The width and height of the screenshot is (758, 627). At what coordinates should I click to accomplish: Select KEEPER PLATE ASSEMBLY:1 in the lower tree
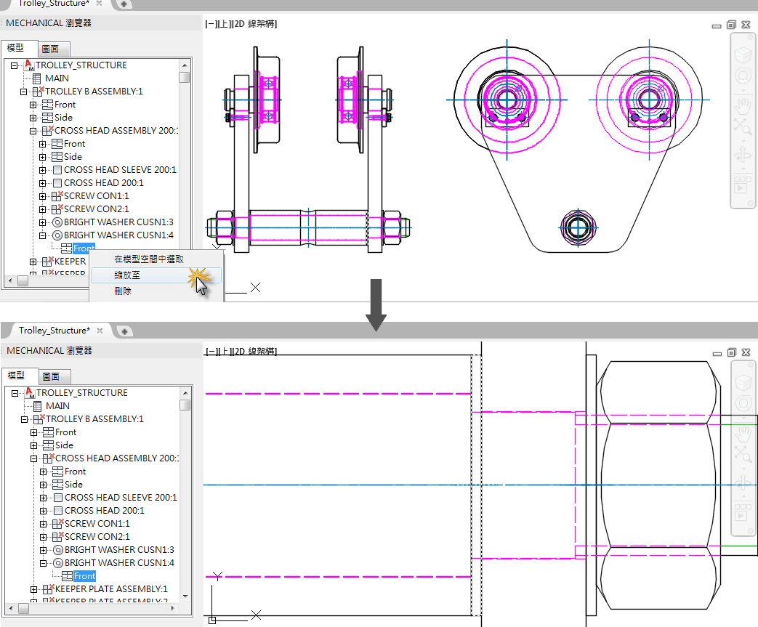[x=111, y=589]
